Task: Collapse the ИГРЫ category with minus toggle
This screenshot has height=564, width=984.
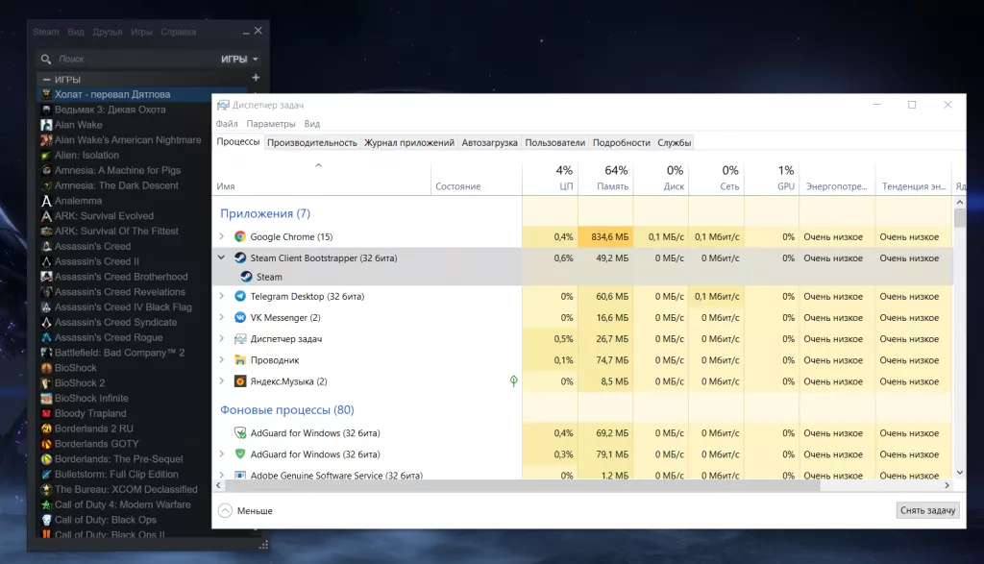Action: coord(45,79)
